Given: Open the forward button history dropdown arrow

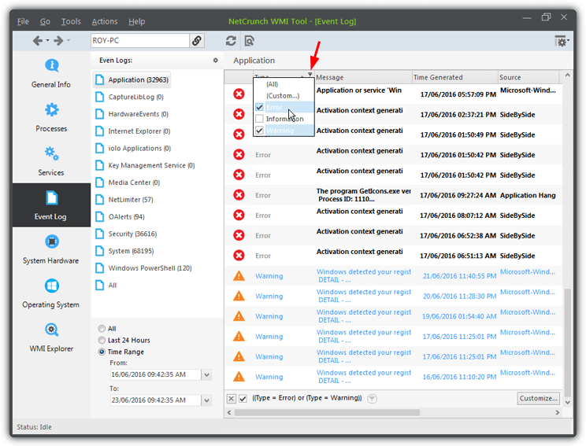Looking at the screenshot, I should pyautogui.click(x=69, y=40).
